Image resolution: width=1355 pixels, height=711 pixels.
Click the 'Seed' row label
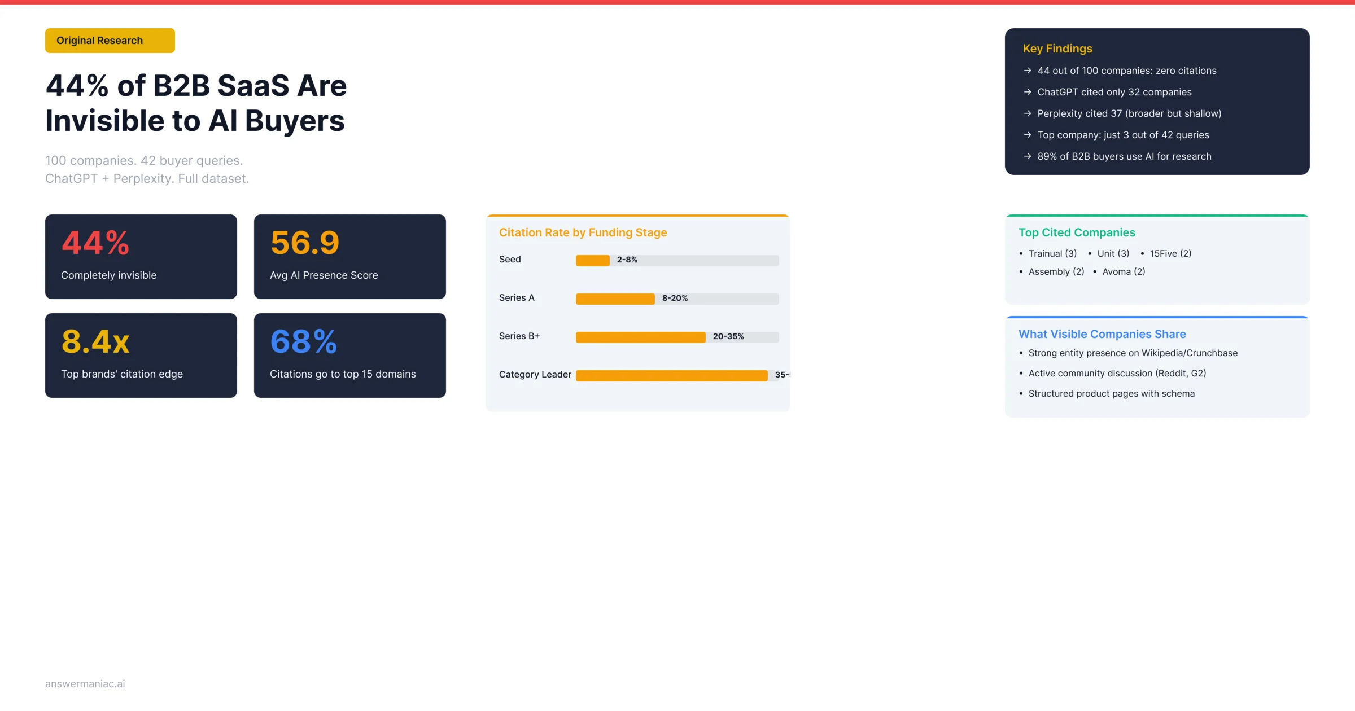click(x=510, y=260)
